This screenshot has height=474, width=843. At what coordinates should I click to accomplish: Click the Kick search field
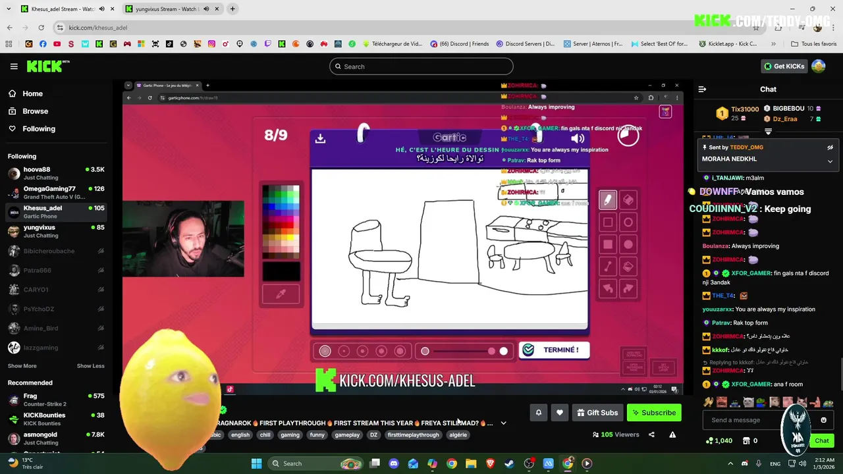tap(421, 66)
